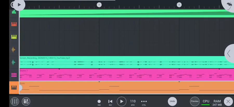Jump to bar 3 timeline marker
This screenshot has width=234, height=107.
[99, 5]
